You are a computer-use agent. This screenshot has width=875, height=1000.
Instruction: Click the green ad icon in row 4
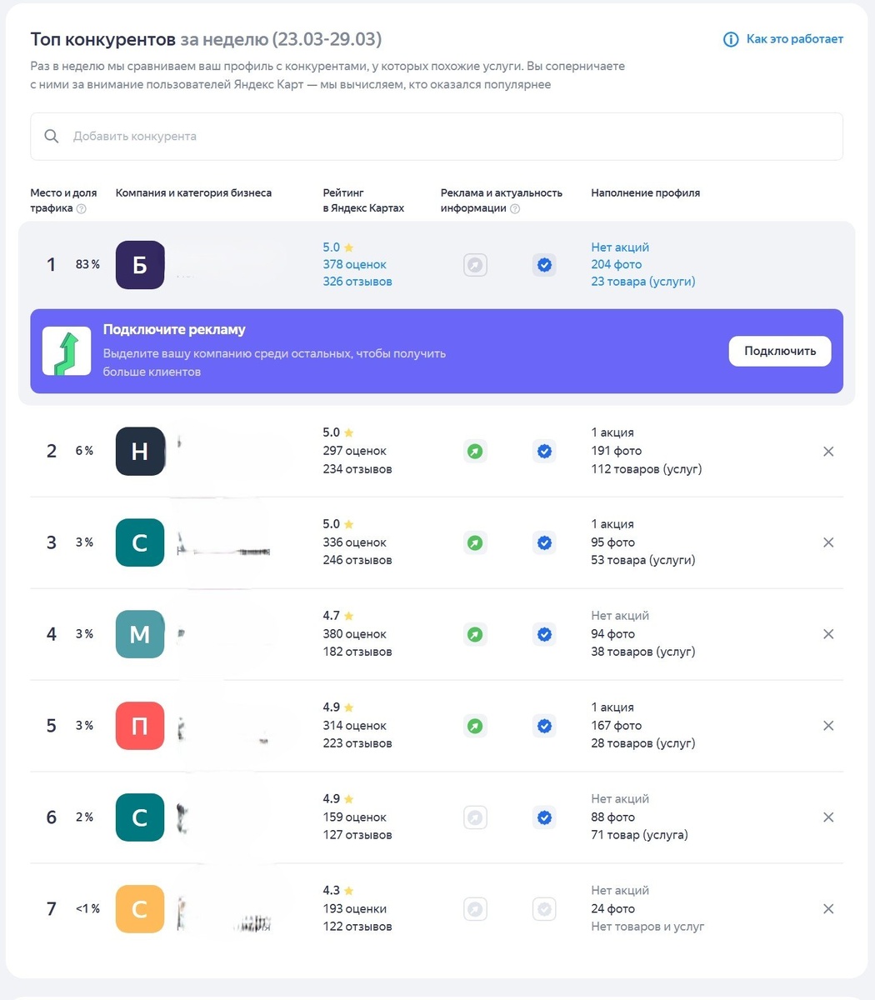[x=475, y=634]
